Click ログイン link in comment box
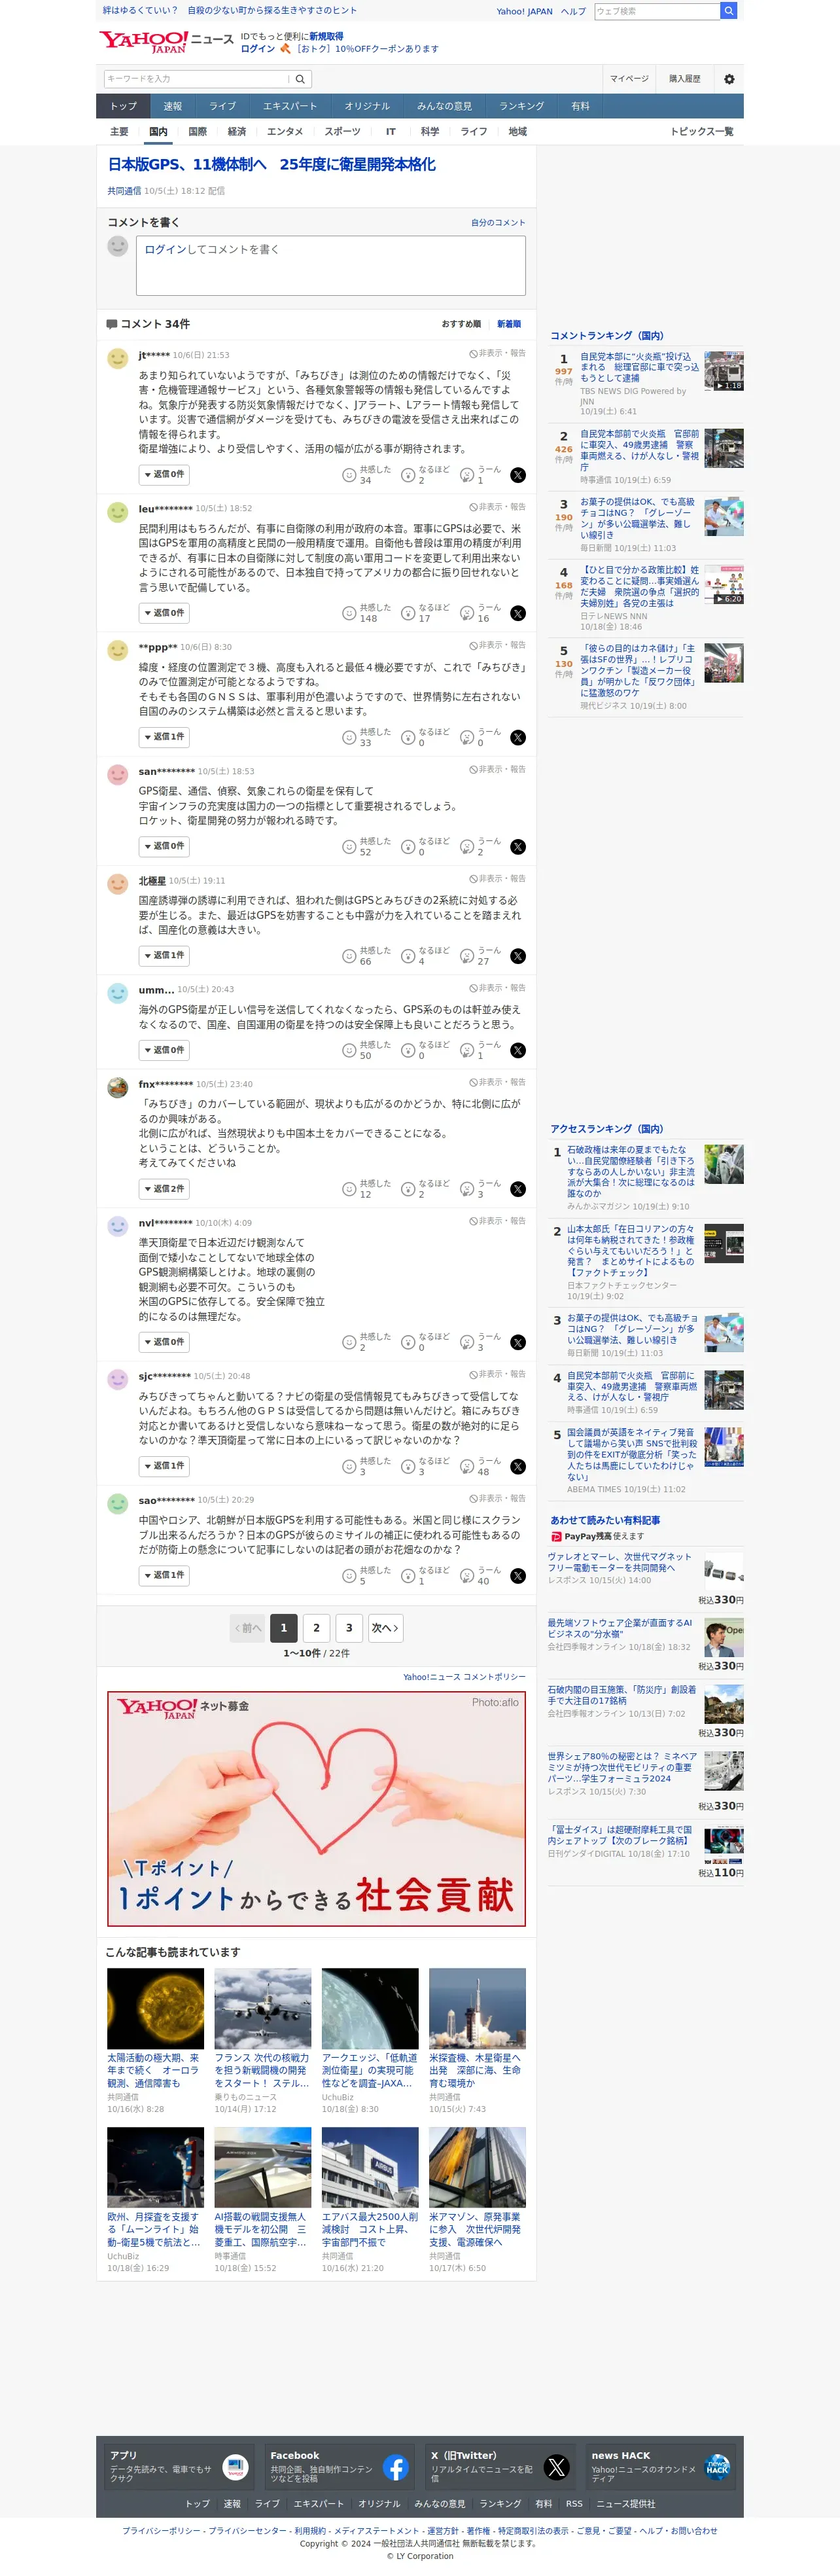 [166, 250]
